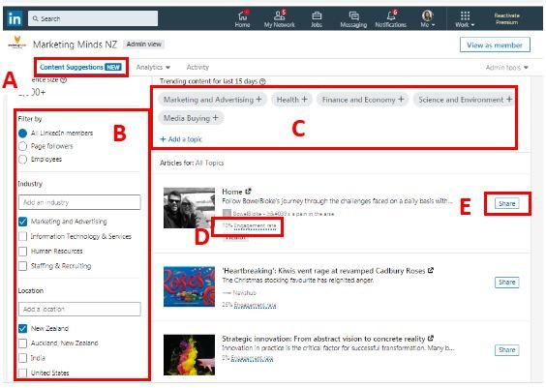546x388 pixels.
Task: Check the United States location checkbox
Action: point(22,373)
